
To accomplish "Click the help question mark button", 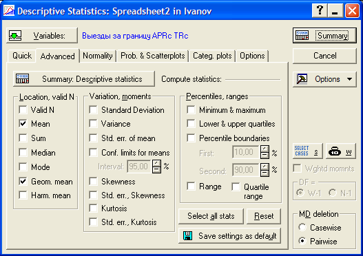I will point(320,10).
